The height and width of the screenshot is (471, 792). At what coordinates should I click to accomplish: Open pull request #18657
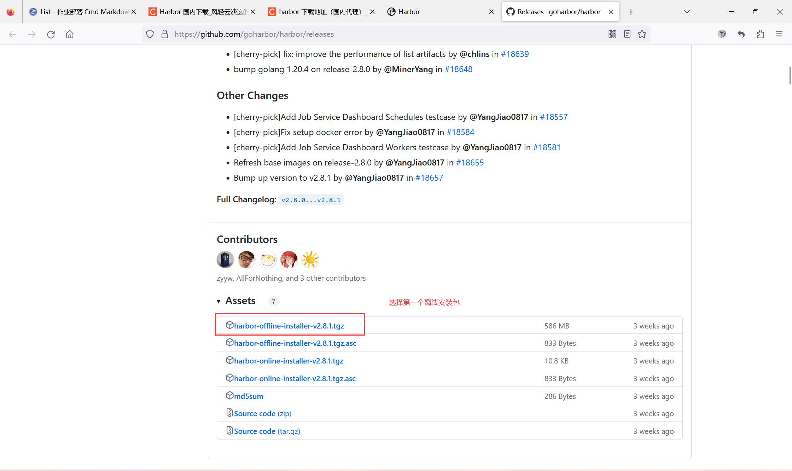pos(429,178)
